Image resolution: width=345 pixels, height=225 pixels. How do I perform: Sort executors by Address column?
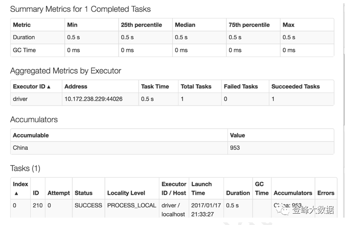tap(76, 87)
